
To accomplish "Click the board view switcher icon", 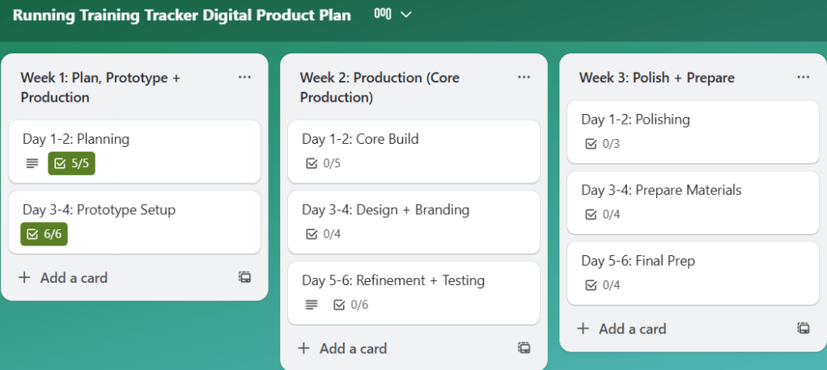I will 383,15.
